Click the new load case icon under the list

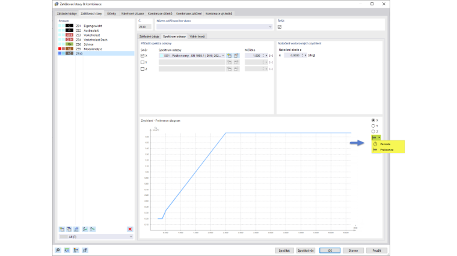(x=62, y=229)
